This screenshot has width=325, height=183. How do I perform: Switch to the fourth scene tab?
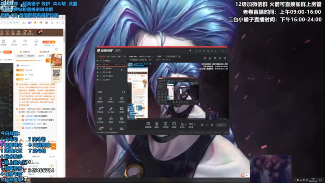click(x=119, y=57)
